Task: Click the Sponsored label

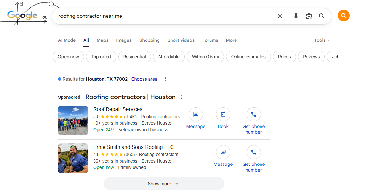Action: (x=69, y=97)
